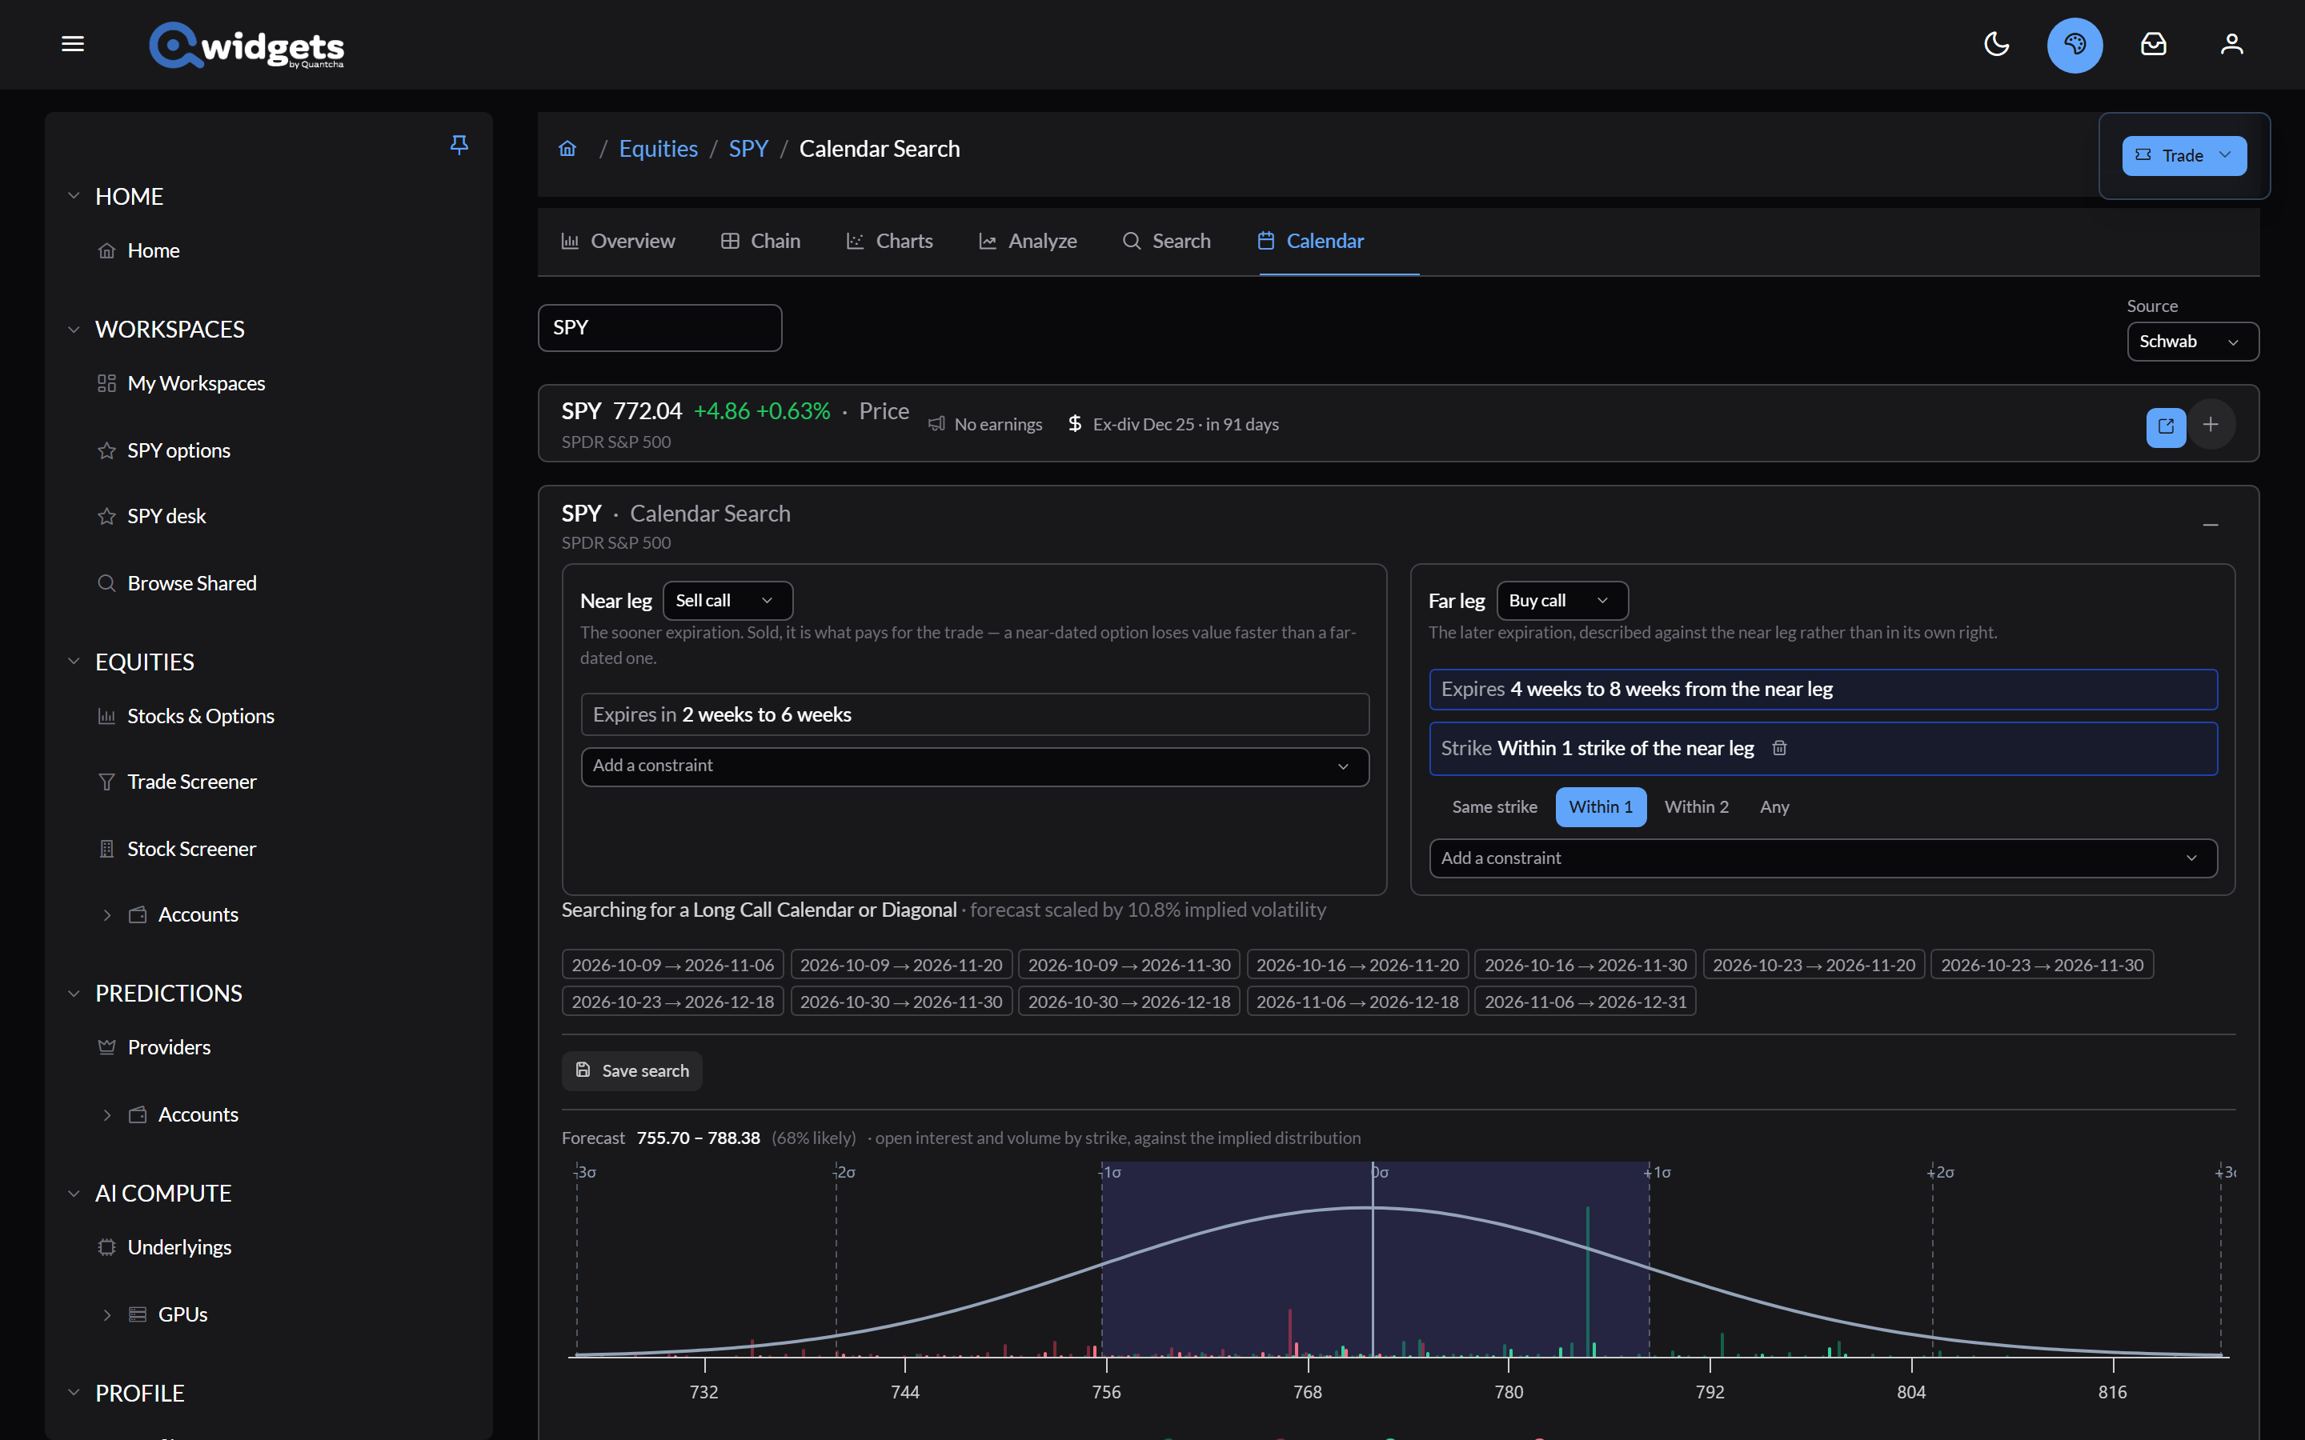The width and height of the screenshot is (2305, 1440).
Task: Edit Far leg Expires 4 weeks to 8 weeks
Action: (x=1823, y=690)
